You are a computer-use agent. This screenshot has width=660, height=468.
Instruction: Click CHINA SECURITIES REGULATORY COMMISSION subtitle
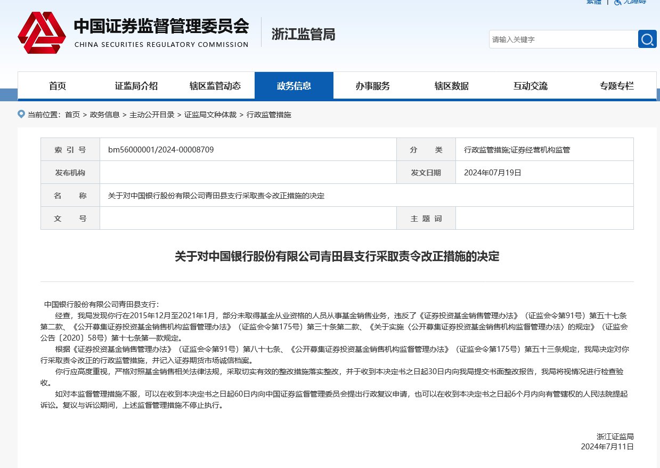click(x=161, y=45)
